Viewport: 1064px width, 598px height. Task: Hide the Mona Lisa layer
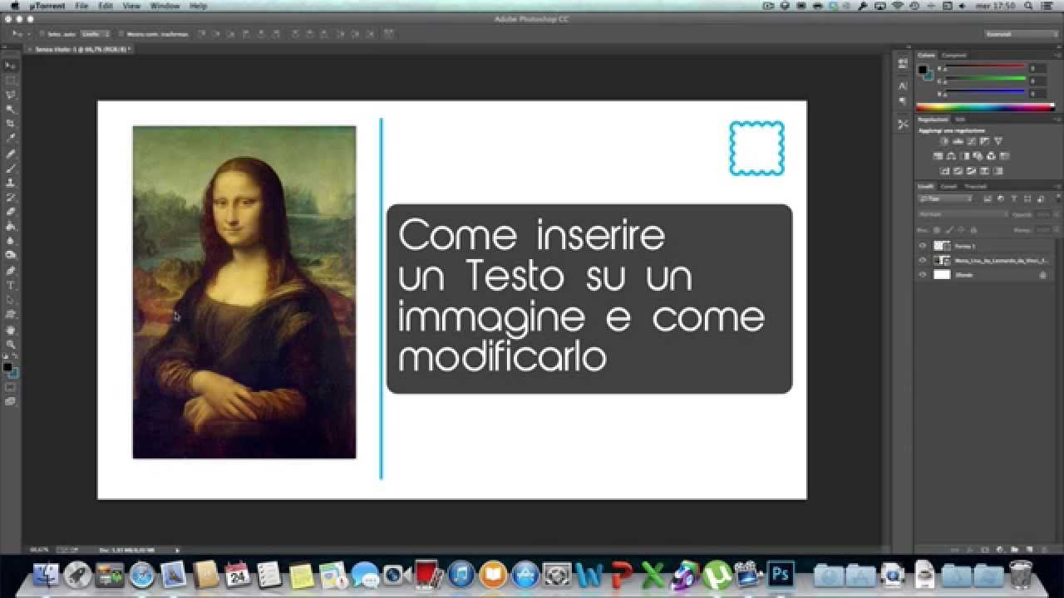922,260
